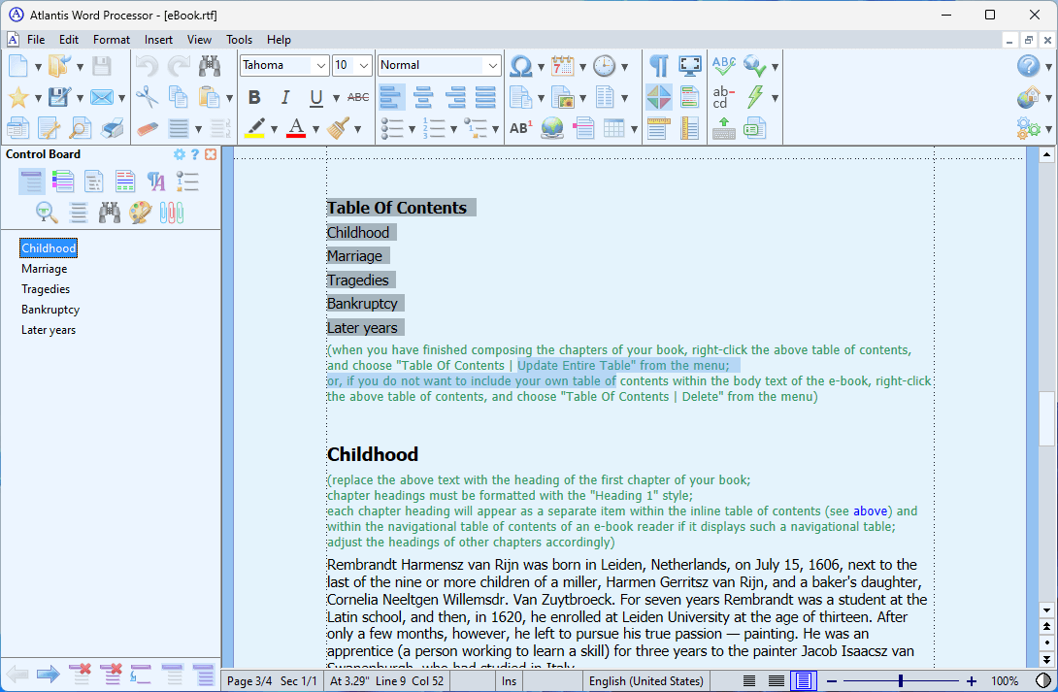
Task: Click the next heading blue arrow
Action: 48,674
